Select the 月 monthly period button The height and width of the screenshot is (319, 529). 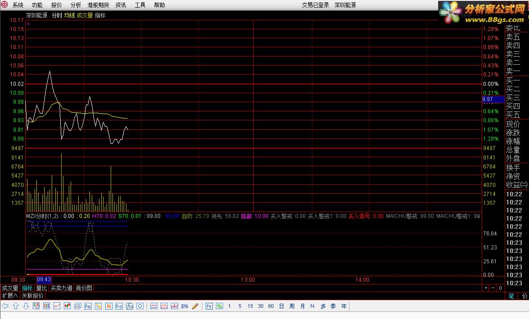click(x=302, y=306)
